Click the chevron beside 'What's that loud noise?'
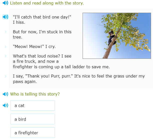Screen dimensions: 153x139 [5, 56]
